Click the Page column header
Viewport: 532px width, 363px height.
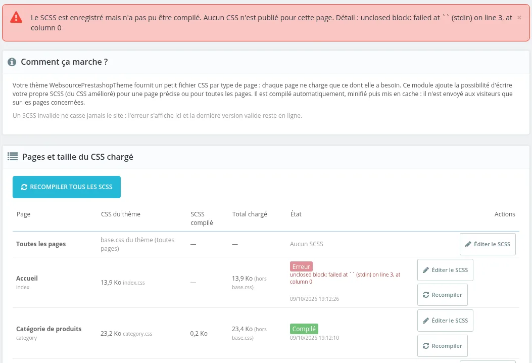point(23,214)
